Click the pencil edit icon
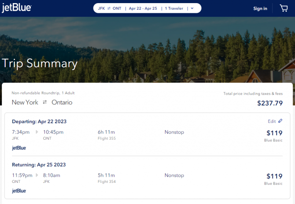The height and width of the screenshot is (204, 295). pyautogui.click(x=280, y=121)
